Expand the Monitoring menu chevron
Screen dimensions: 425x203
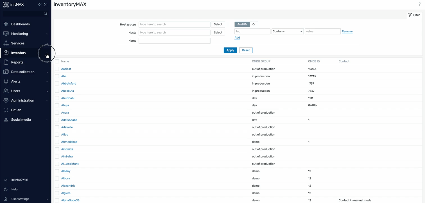click(x=47, y=34)
